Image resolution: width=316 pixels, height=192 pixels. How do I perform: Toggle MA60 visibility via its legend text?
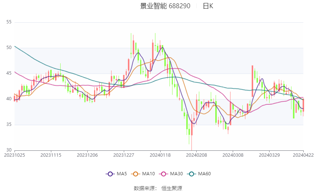[x=204, y=174]
